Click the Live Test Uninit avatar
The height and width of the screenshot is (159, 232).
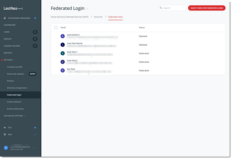click(x=63, y=44)
